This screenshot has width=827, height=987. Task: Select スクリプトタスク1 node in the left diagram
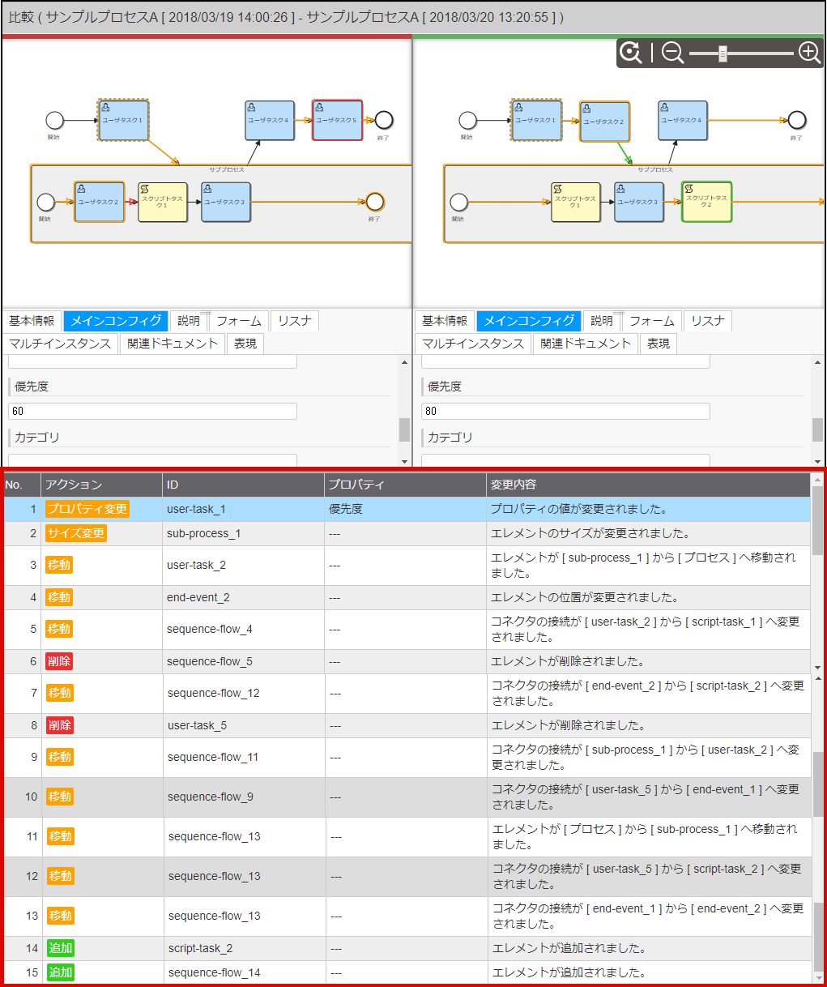point(163,202)
